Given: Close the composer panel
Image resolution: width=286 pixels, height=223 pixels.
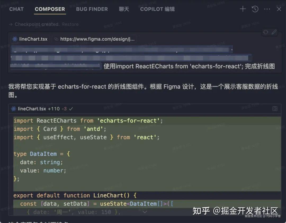Looking at the screenshot, I should pos(279,9).
